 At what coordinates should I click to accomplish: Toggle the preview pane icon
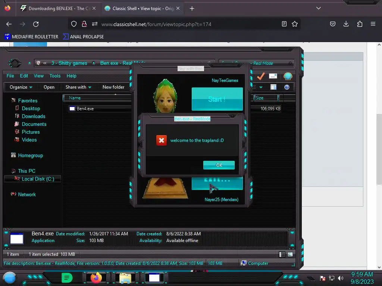click(x=273, y=87)
